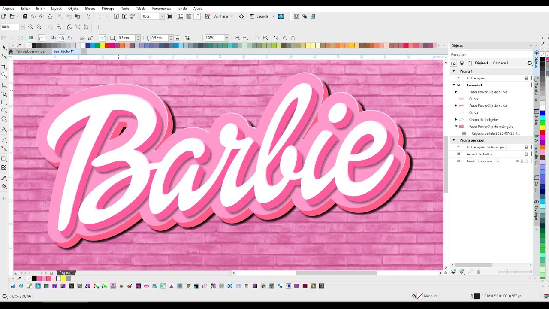The width and height of the screenshot is (549, 309).
Task: Click the New document icon
Action: coord(3,16)
